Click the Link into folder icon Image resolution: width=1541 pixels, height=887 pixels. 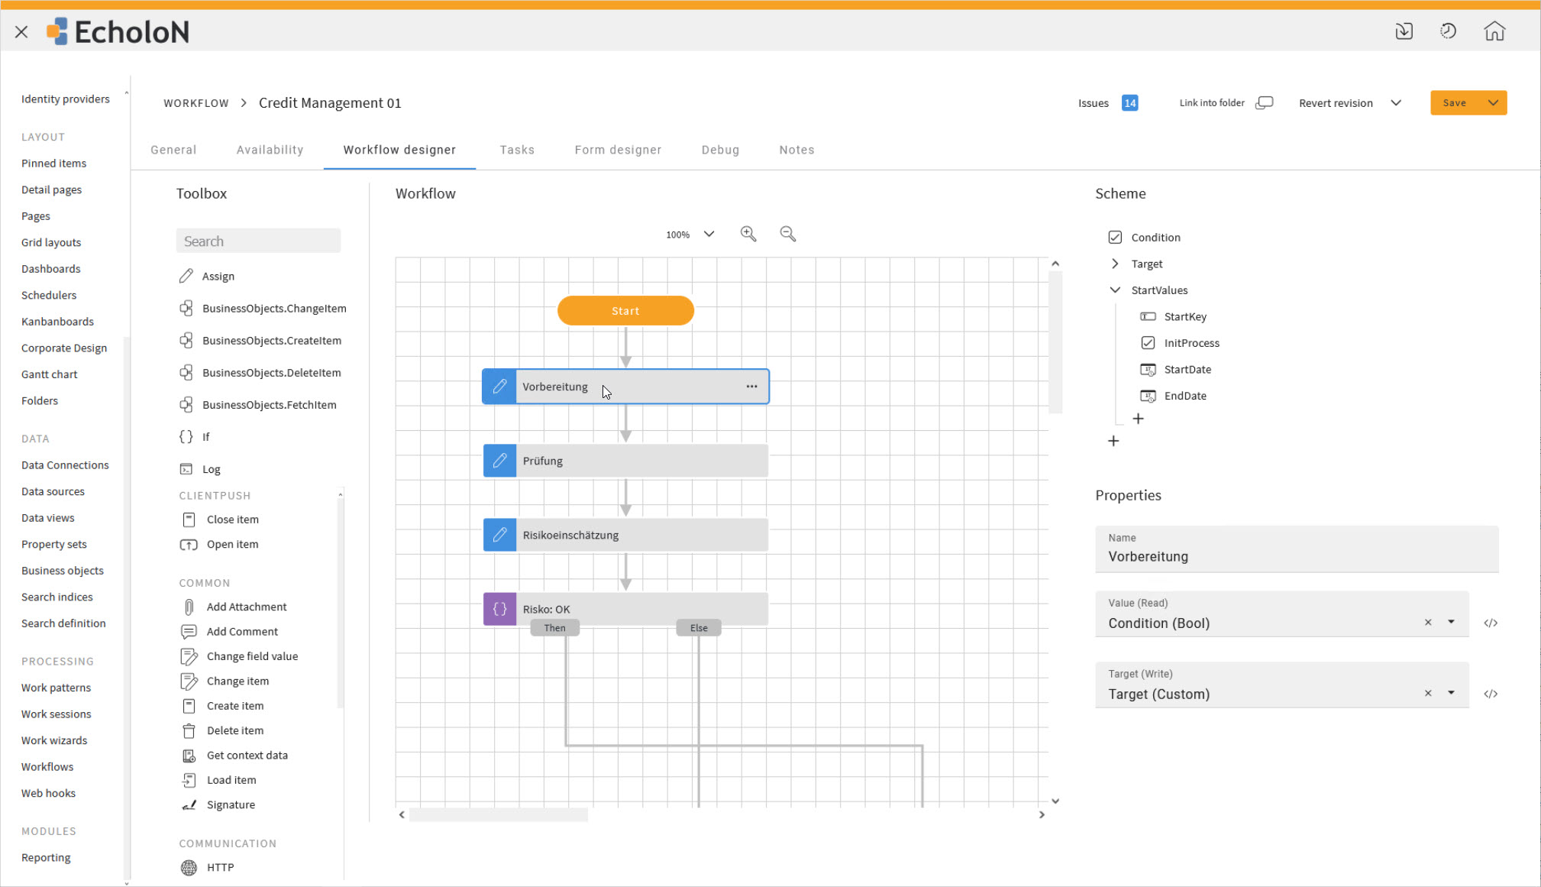(x=1265, y=102)
